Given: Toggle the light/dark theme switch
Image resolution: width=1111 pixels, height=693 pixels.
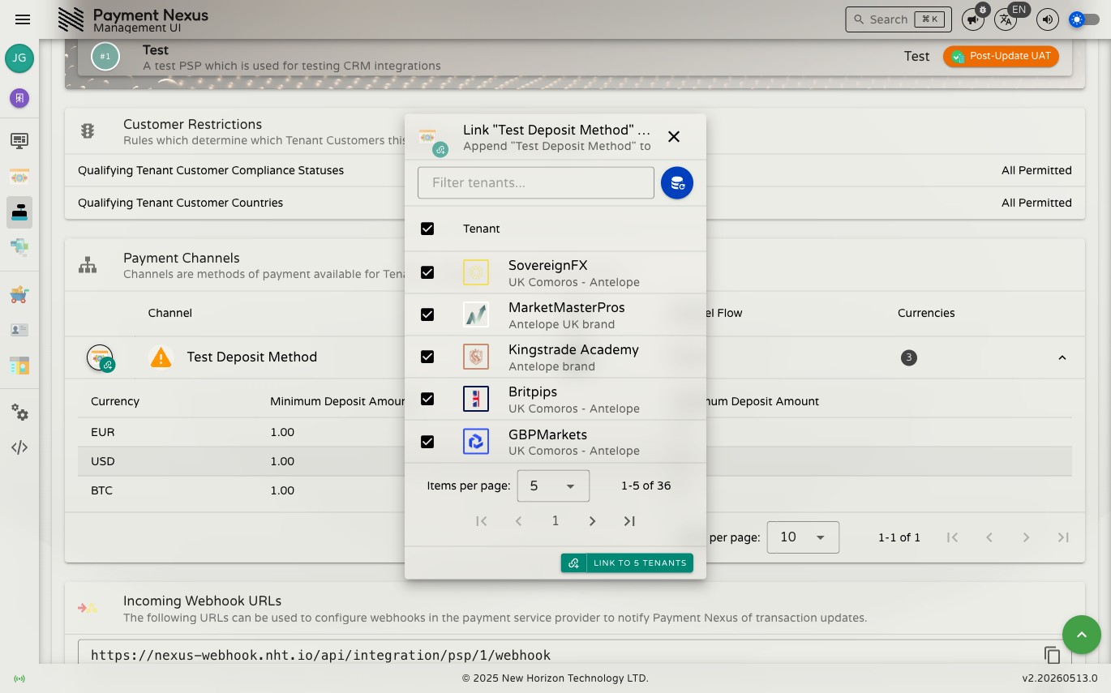Looking at the screenshot, I should tap(1084, 19).
